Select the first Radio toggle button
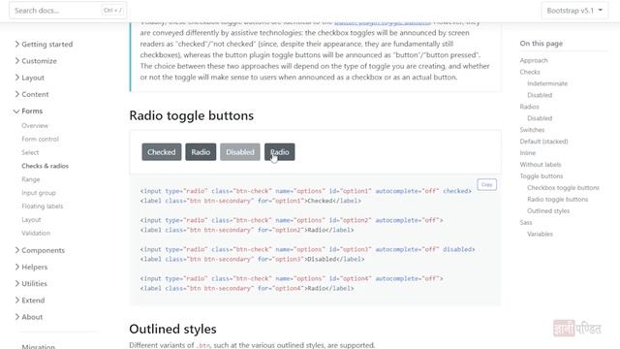Image resolution: width=620 pixels, height=349 pixels. pos(201,152)
